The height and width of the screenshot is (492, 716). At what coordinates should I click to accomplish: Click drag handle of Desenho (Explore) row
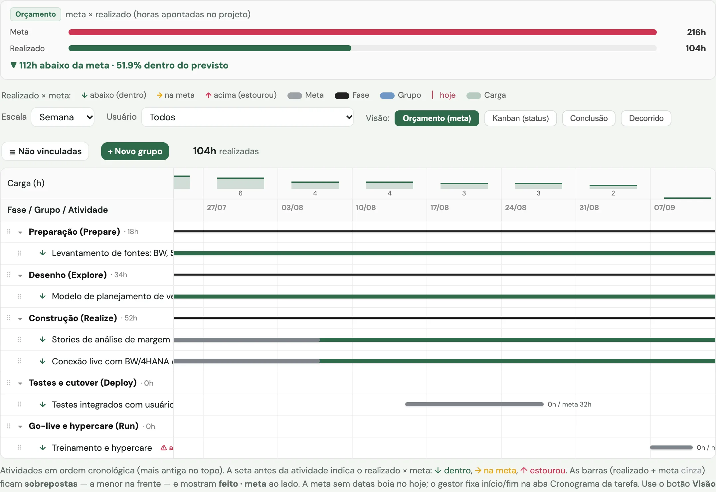pos(9,275)
